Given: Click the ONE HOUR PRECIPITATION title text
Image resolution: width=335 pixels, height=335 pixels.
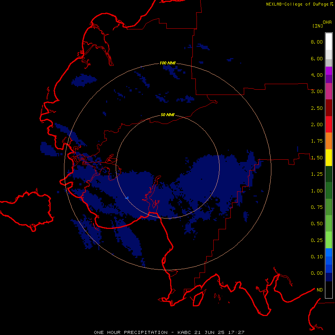Looking at the screenshot, I should click(x=131, y=332).
